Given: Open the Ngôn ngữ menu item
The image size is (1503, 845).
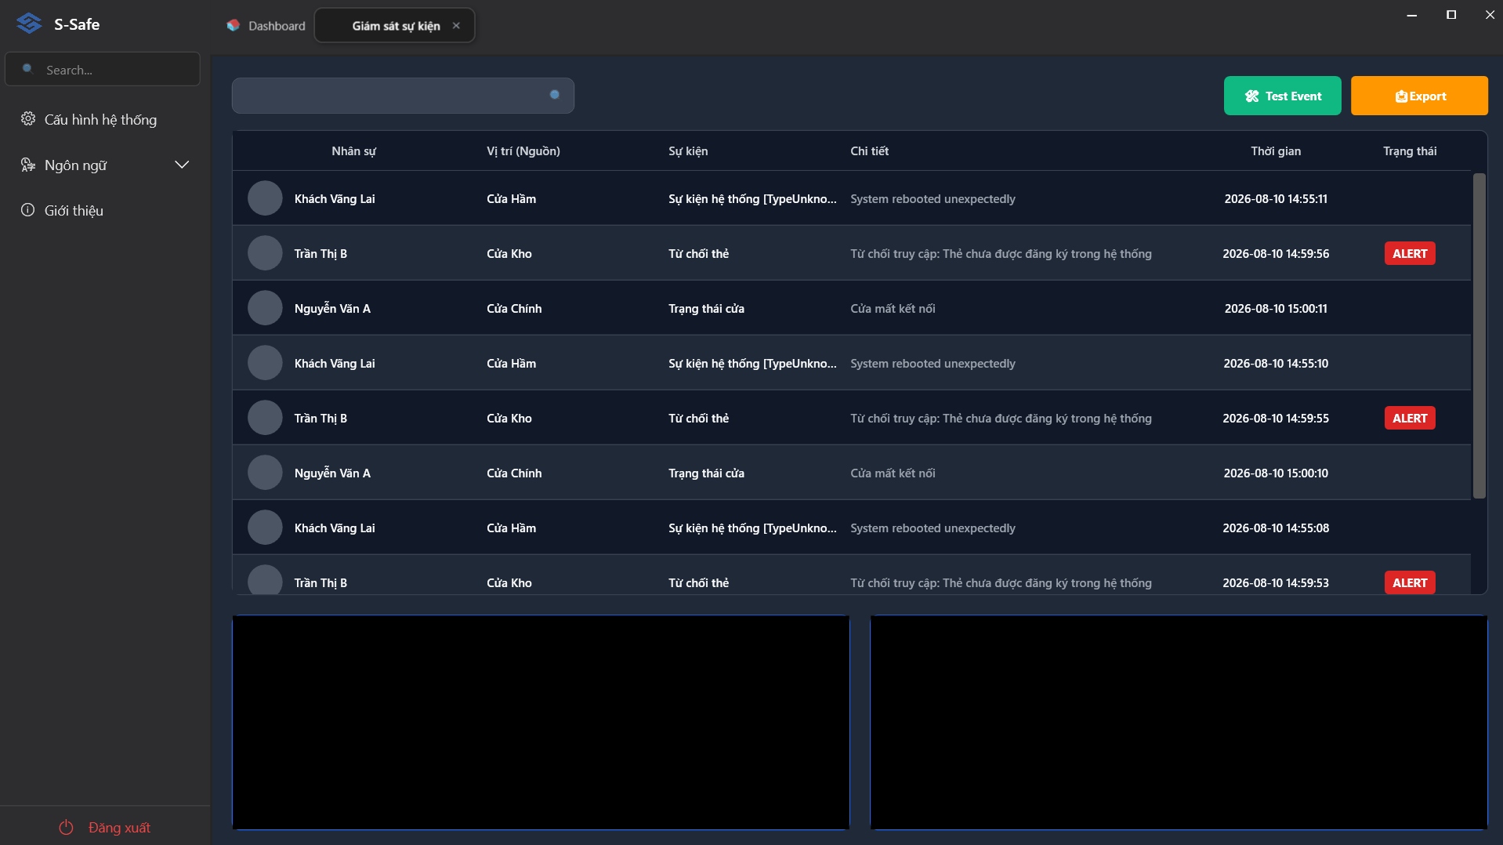Looking at the screenshot, I should pyautogui.click(x=104, y=165).
